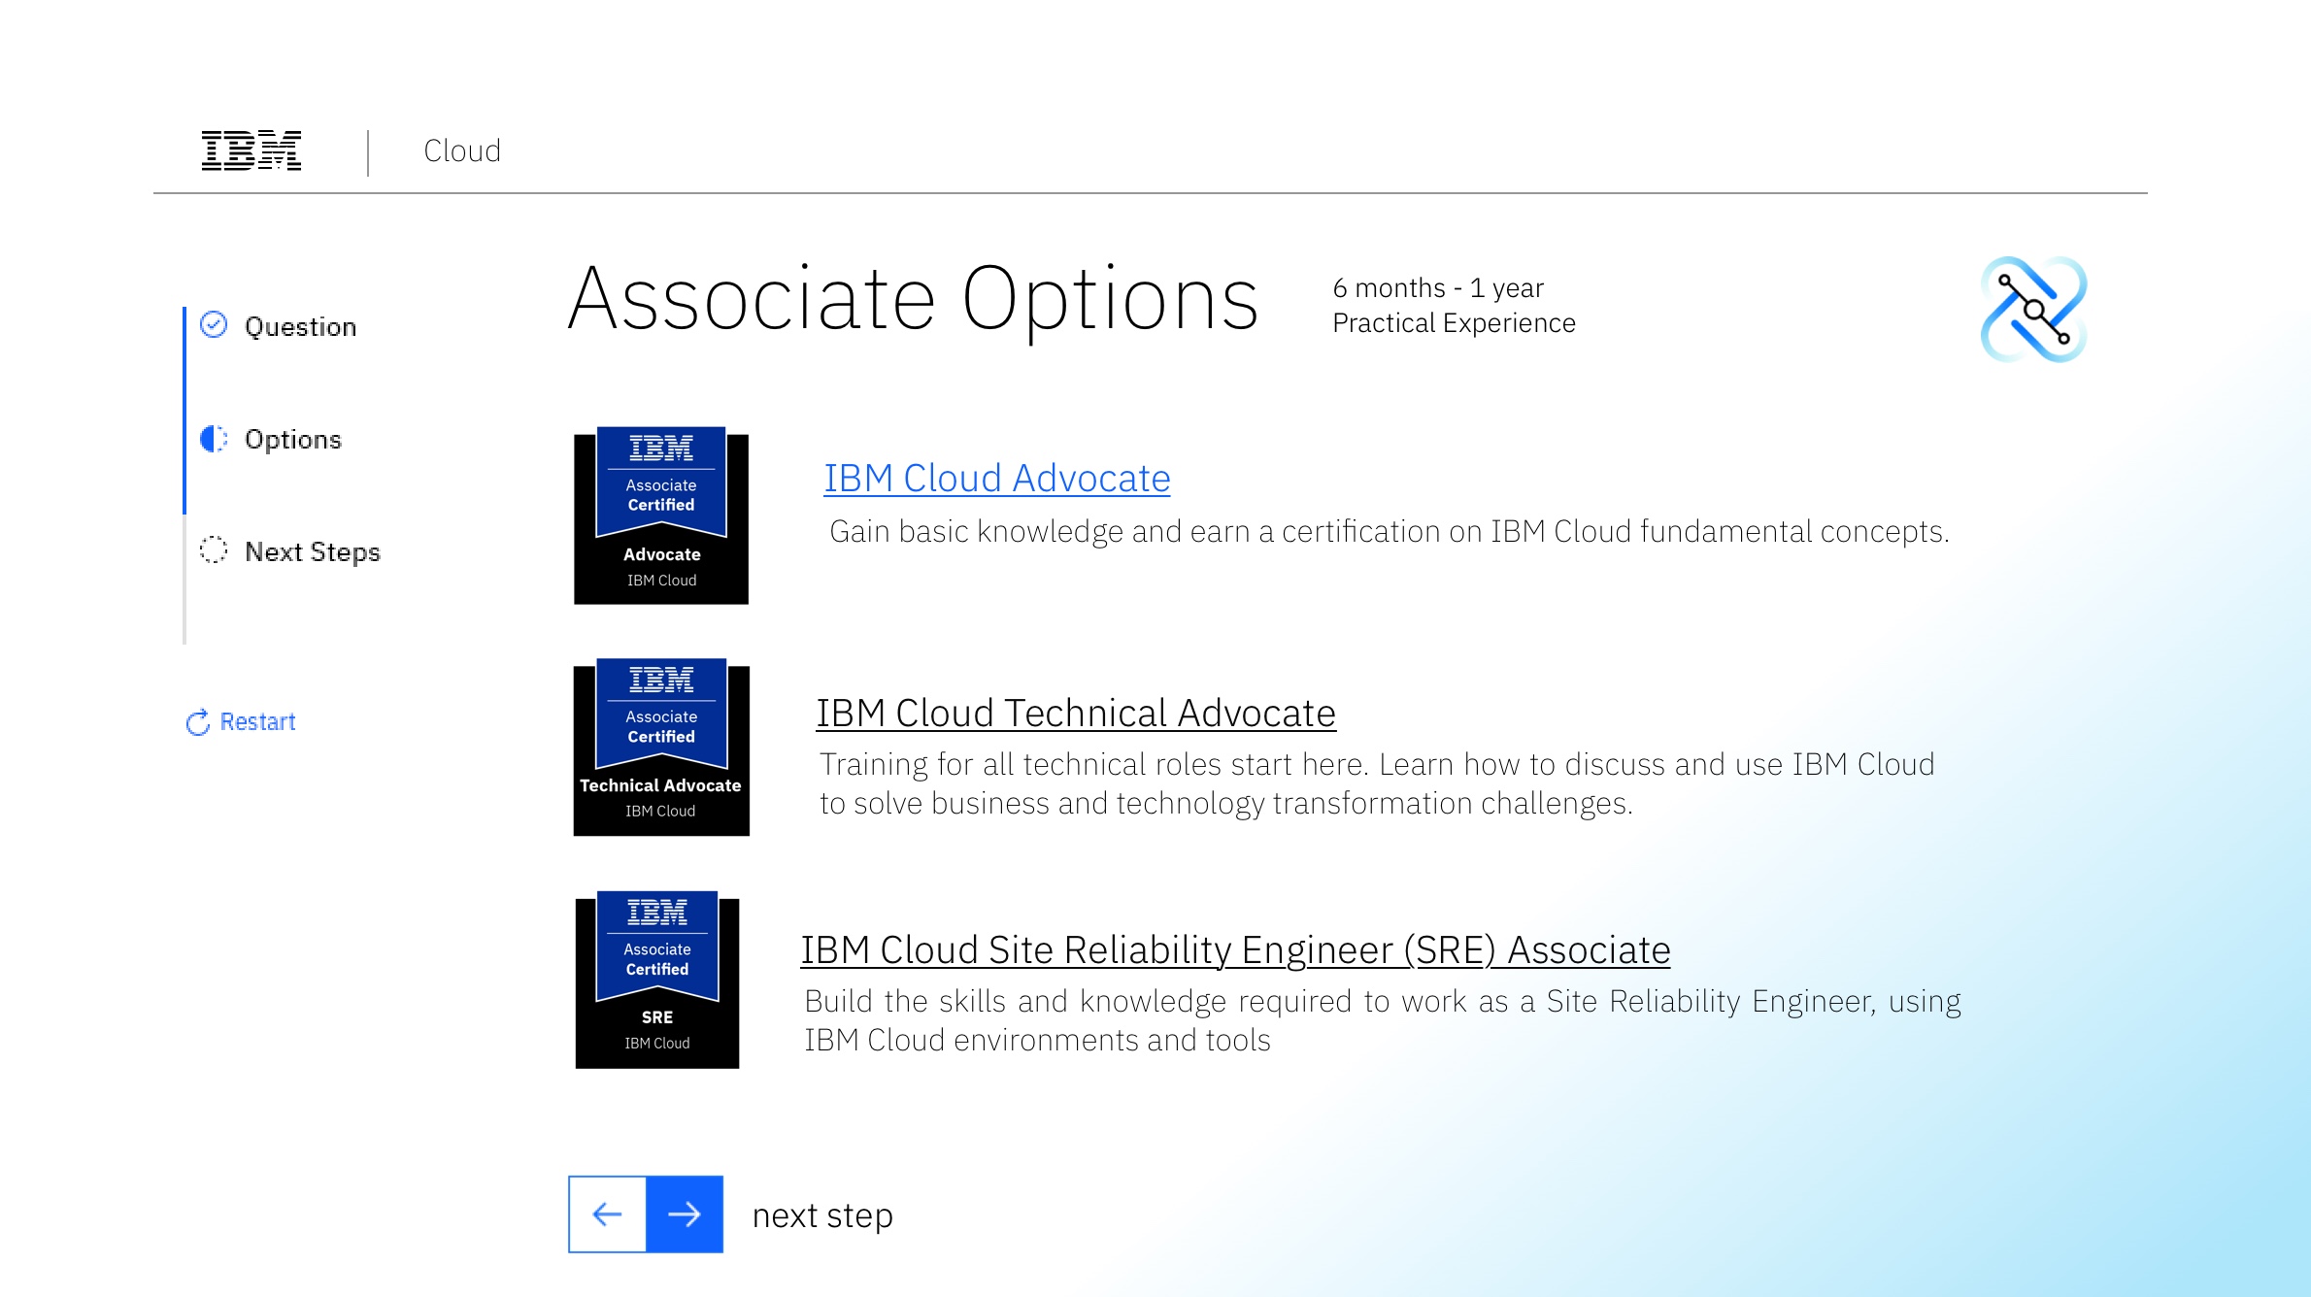Click the Cloud header label
Image resolution: width=2311 pixels, height=1297 pixels.
[462, 151]
